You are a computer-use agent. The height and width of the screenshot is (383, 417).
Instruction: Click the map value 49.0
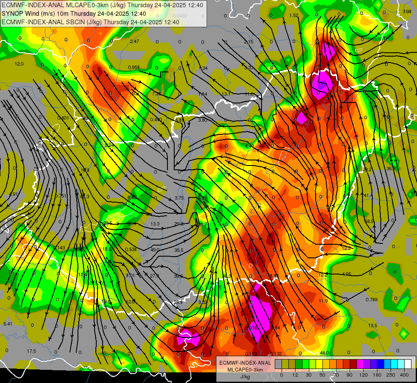[155, 250]
